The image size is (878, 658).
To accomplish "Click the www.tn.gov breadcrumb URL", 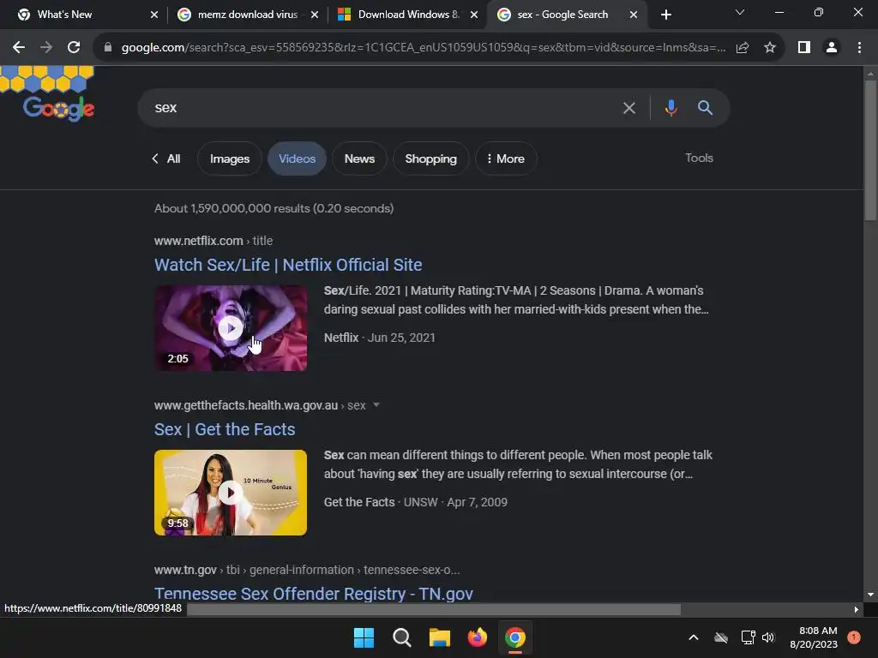I will [x=307, y=570].
